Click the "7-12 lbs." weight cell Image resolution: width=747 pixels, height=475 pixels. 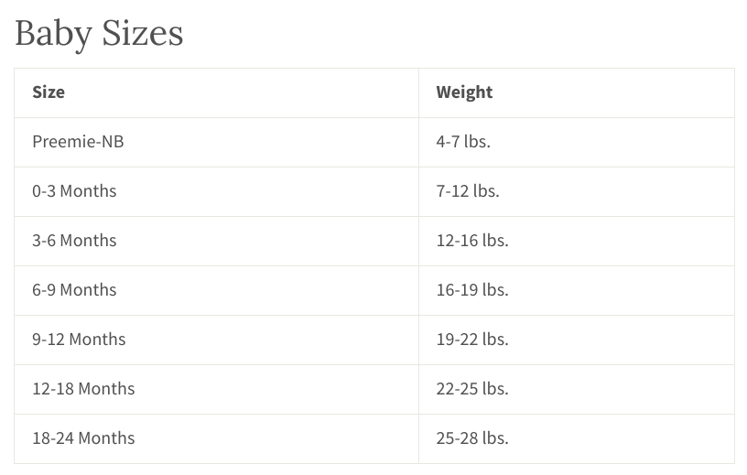click(468, 191)
